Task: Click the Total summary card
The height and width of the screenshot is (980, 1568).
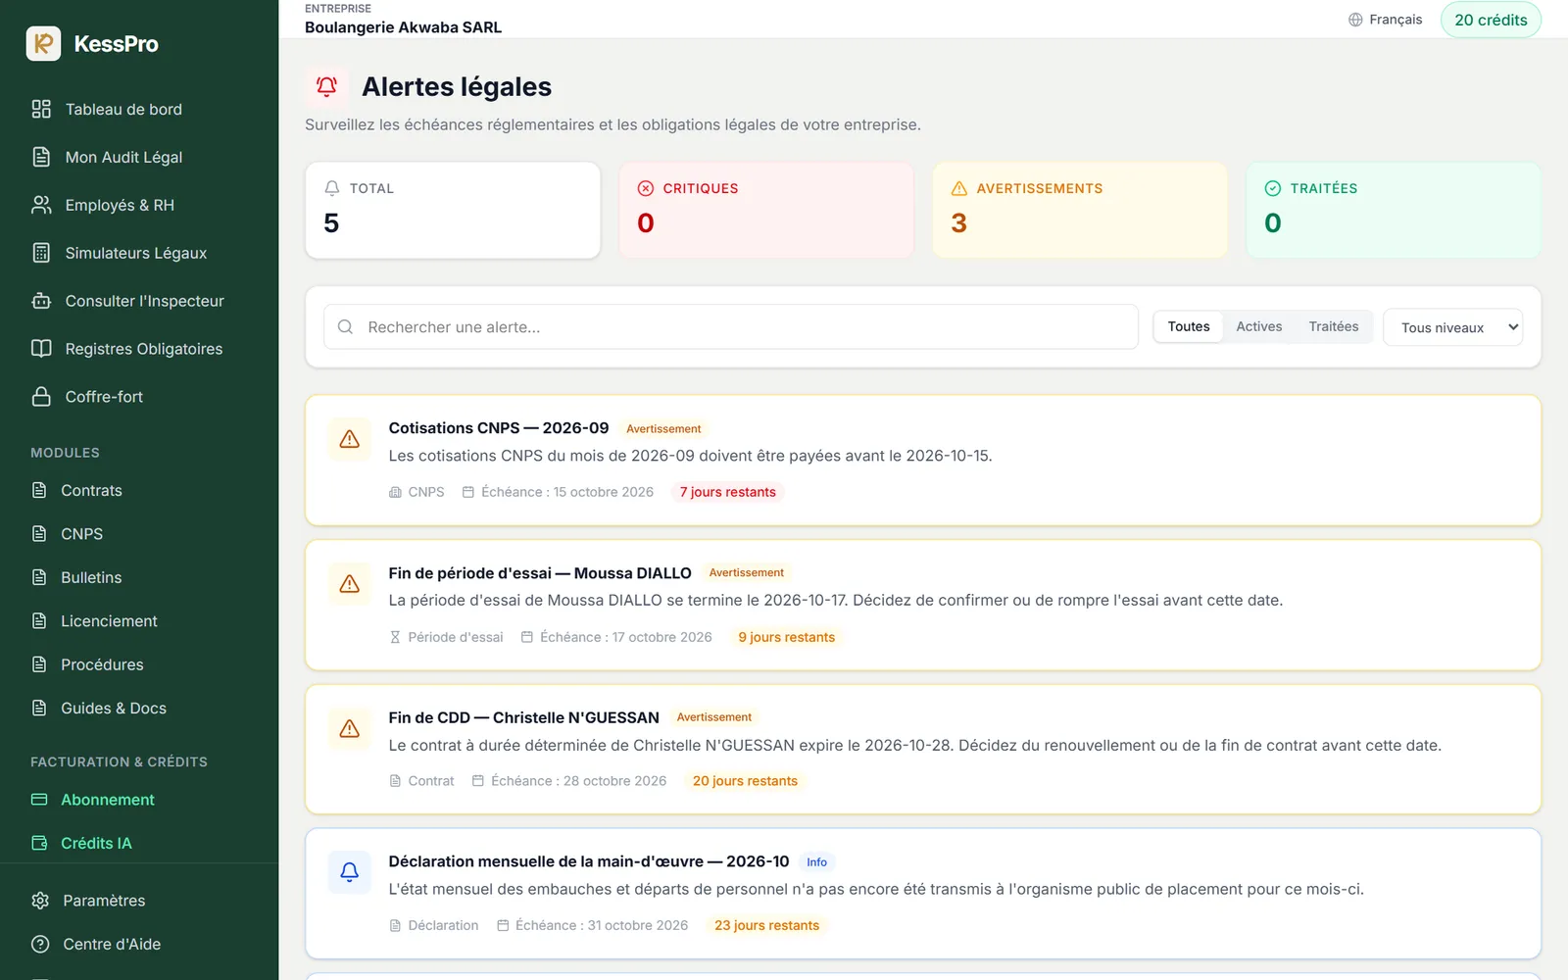Action: point(453,211)
